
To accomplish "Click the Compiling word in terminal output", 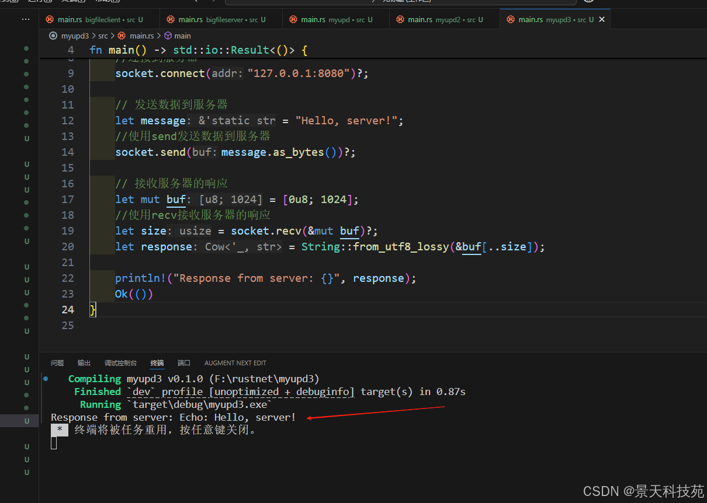I will (95, 379).
